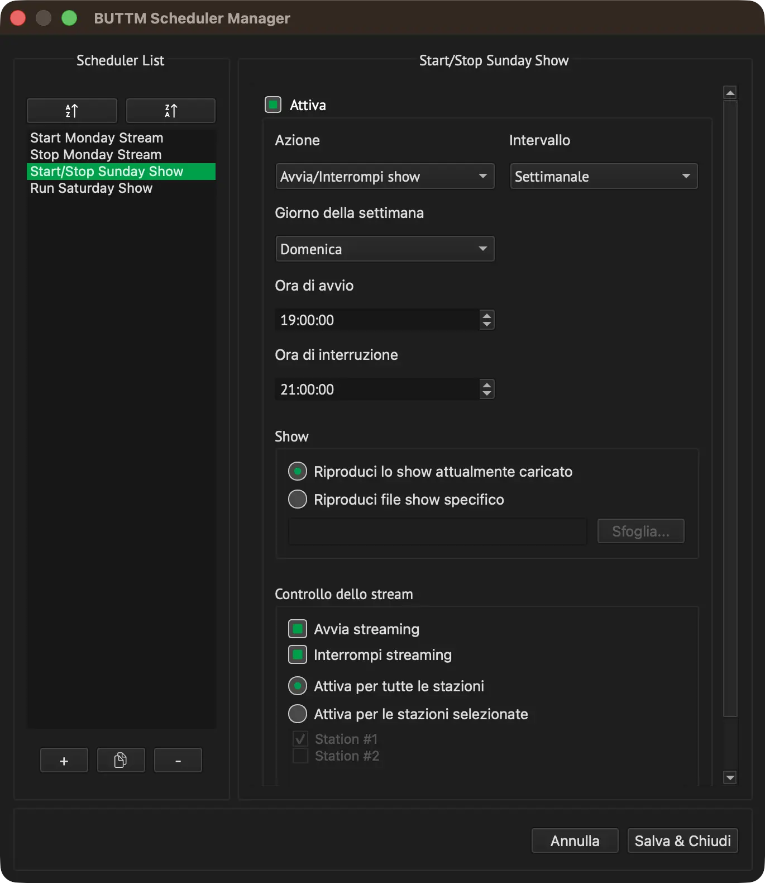
Task: Open the Intervallo dropdown set to Settimanale
Action: (604, 177)
